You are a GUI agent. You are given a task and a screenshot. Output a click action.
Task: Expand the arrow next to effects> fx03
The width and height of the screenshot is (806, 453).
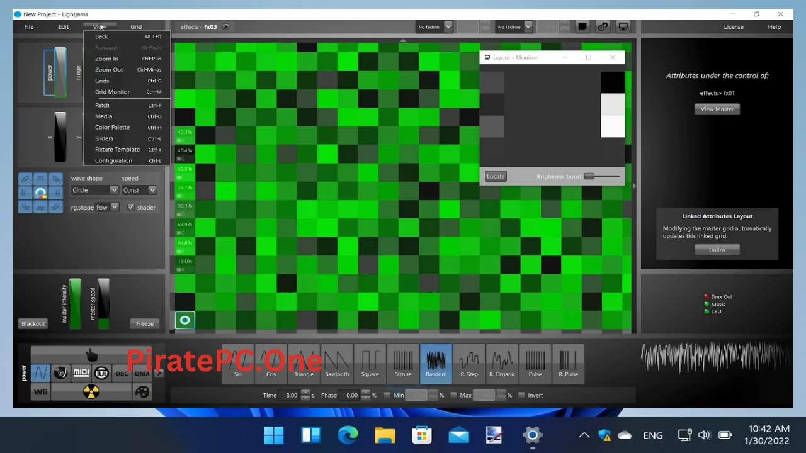[x=225, y=27]
